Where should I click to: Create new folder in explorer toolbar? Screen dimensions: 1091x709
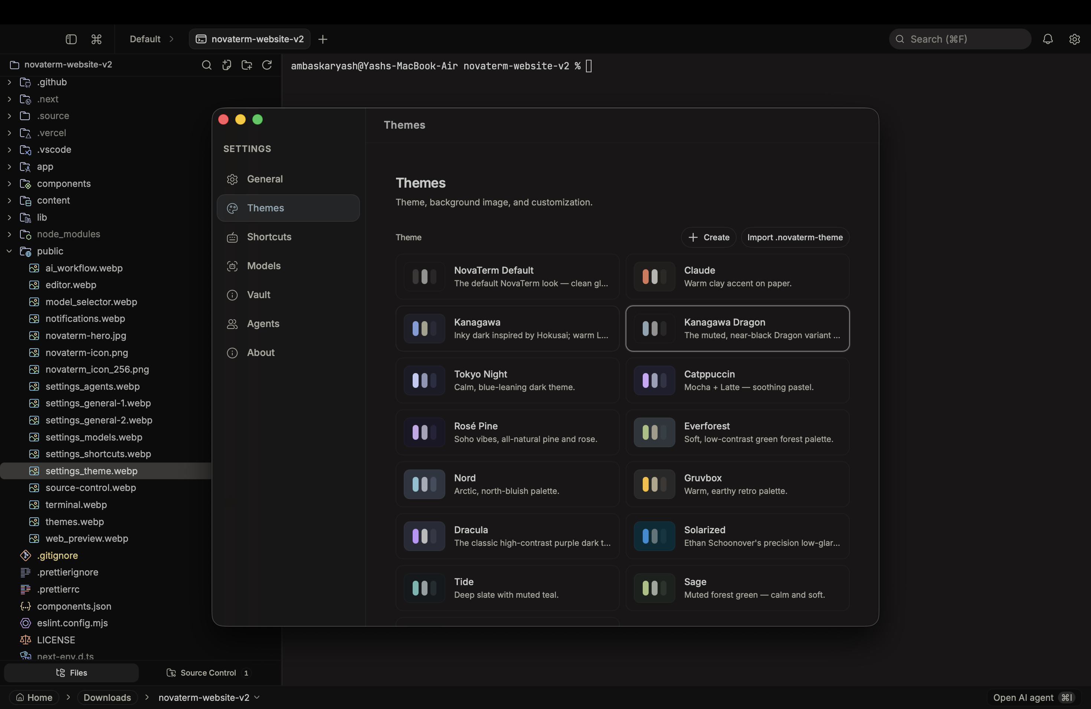pyautogui.click(x=247, y=65)
